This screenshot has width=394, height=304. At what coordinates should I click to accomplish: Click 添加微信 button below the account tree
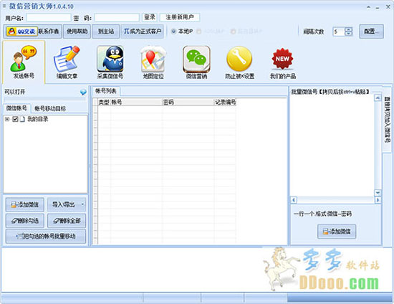[x=25, y=204]
